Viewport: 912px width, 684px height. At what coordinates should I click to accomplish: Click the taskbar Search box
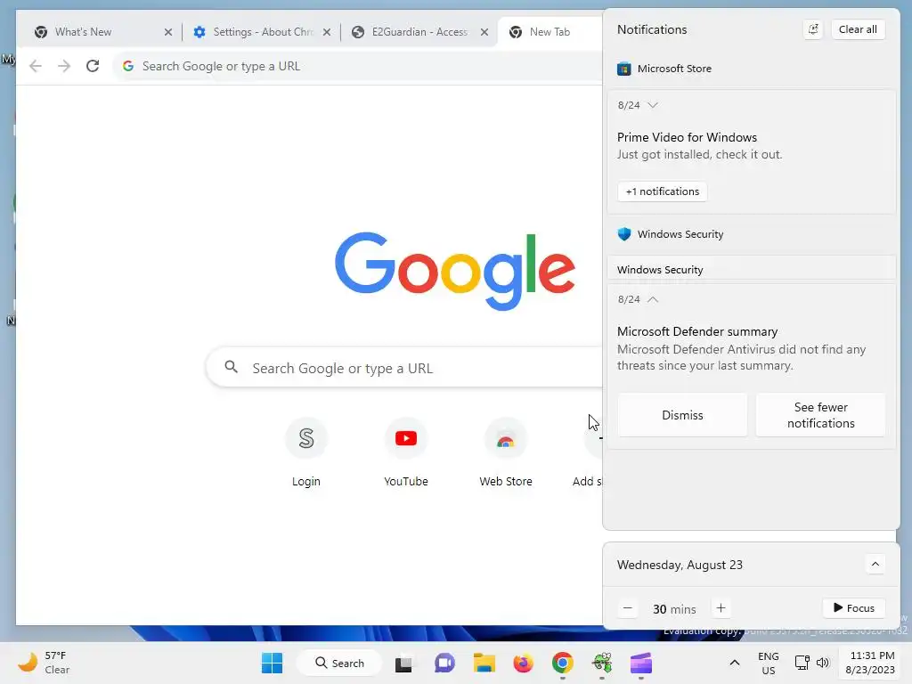[x=339, y=663]
